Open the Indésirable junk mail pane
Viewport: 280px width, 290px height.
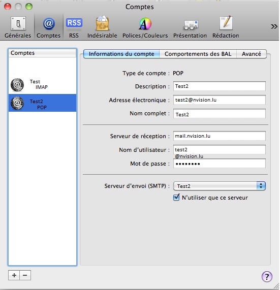[x=102, y=27]
